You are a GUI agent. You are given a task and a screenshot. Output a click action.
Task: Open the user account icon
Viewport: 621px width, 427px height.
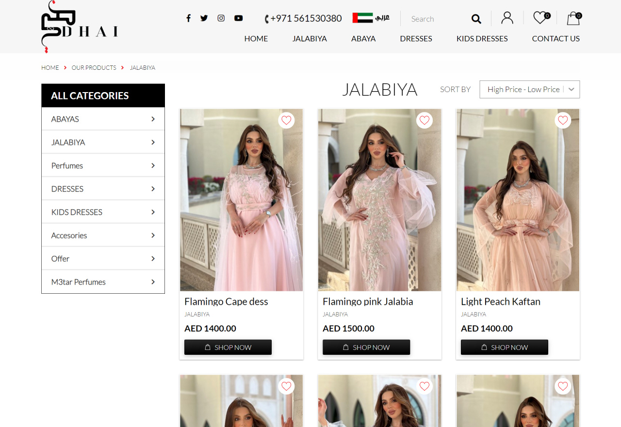tap(507, 18)
